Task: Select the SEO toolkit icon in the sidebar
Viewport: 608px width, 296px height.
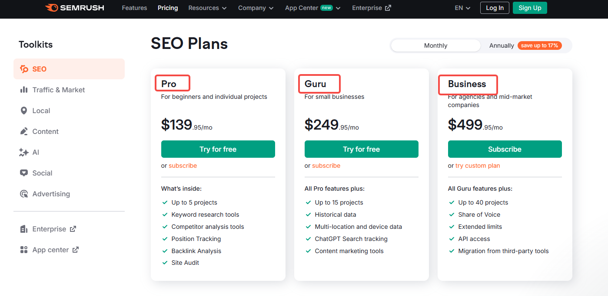Action: (24, 68)
